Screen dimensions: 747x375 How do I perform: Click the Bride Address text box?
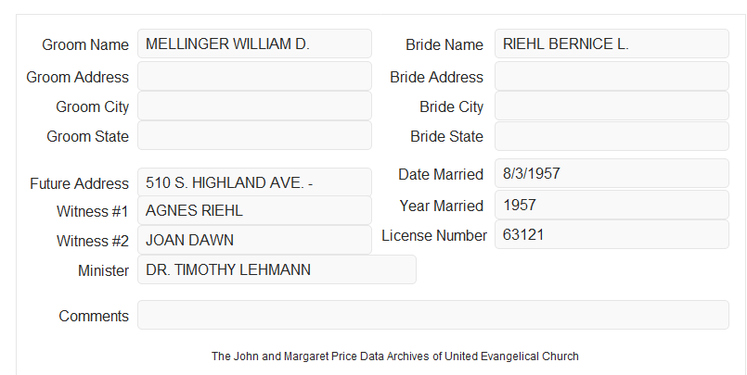pos(612,76)
